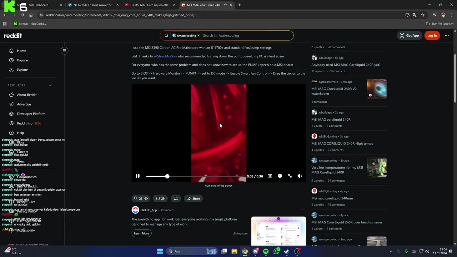This screenshot has height=257, width=457.
Task: Open 'MSI MAG CORELIQUID 240R High temps' post
Action: tap(342, 143)
